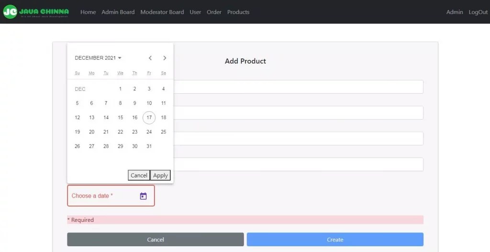The image size is (490, 252).
Task: Select December 27 in calendar
Action: coord(91,146)
